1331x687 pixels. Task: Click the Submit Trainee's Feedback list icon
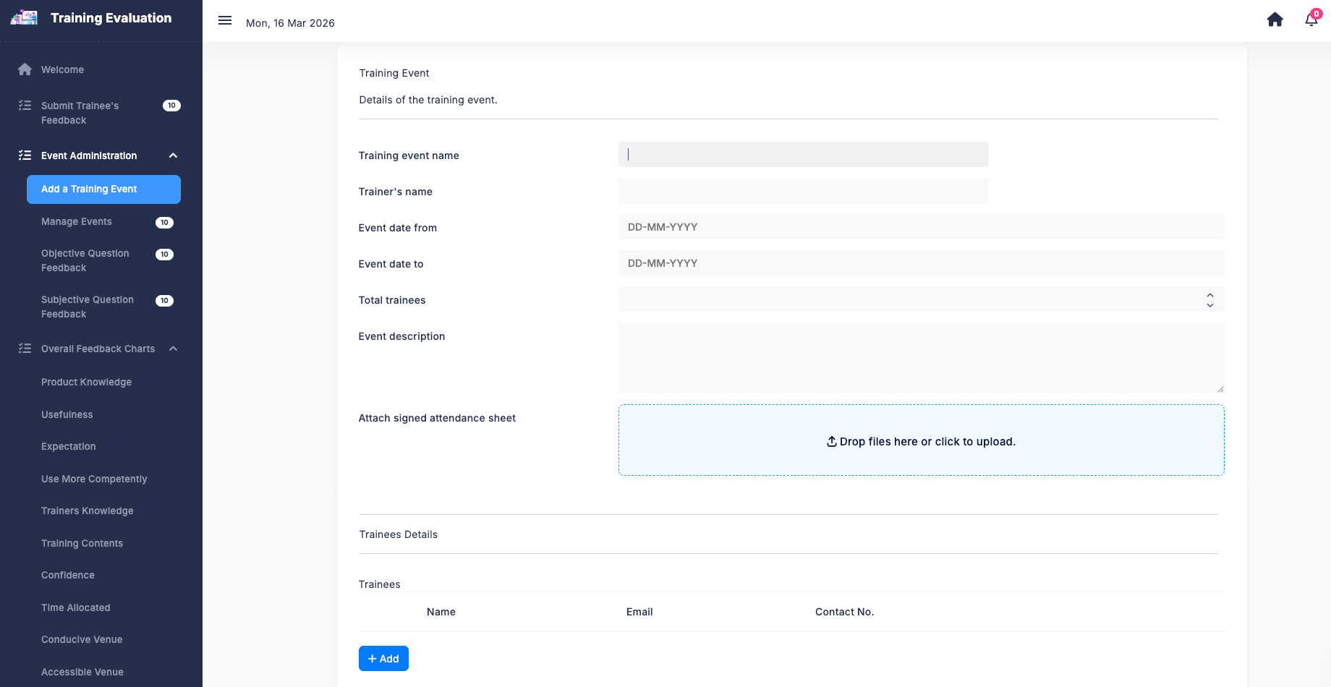pos(25,106)
